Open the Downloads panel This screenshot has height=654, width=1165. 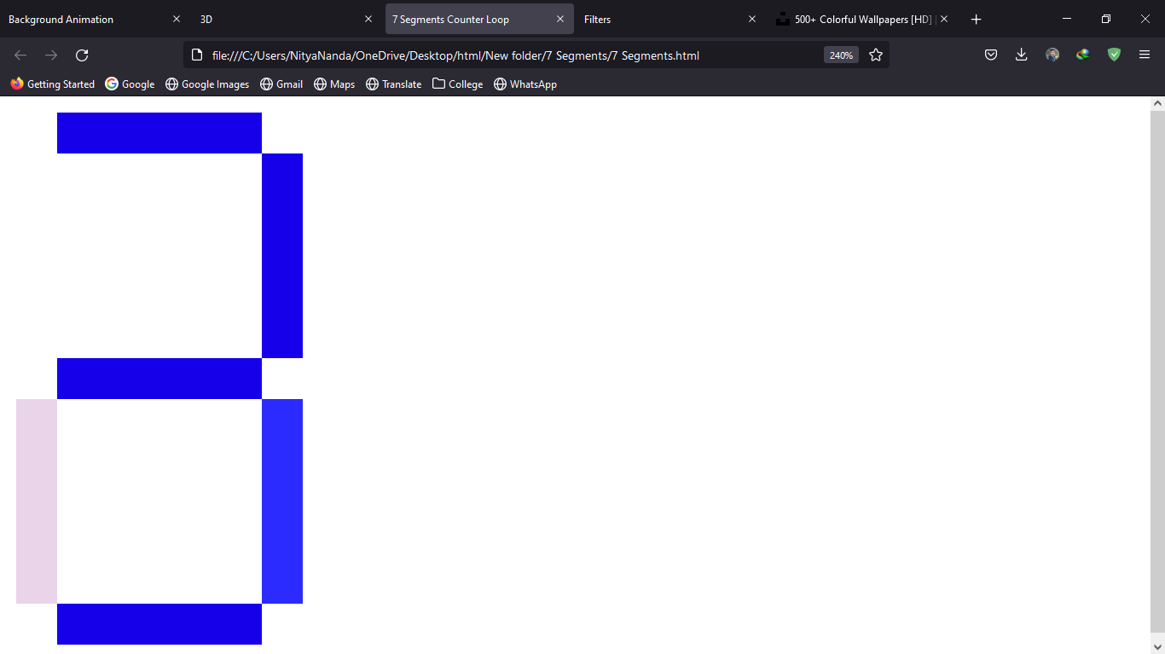(x=1021, y=55)
